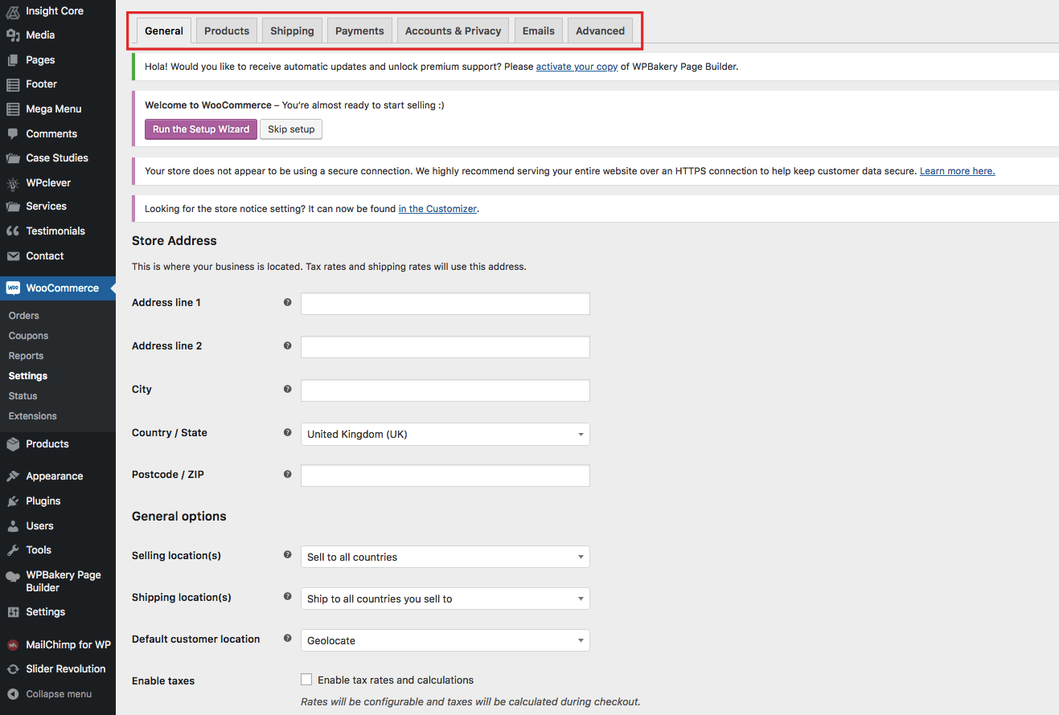Screen dimensions: 1059x715
Task: Click the WordPress Settings sliders icon
Action: [x=13, y=612]
